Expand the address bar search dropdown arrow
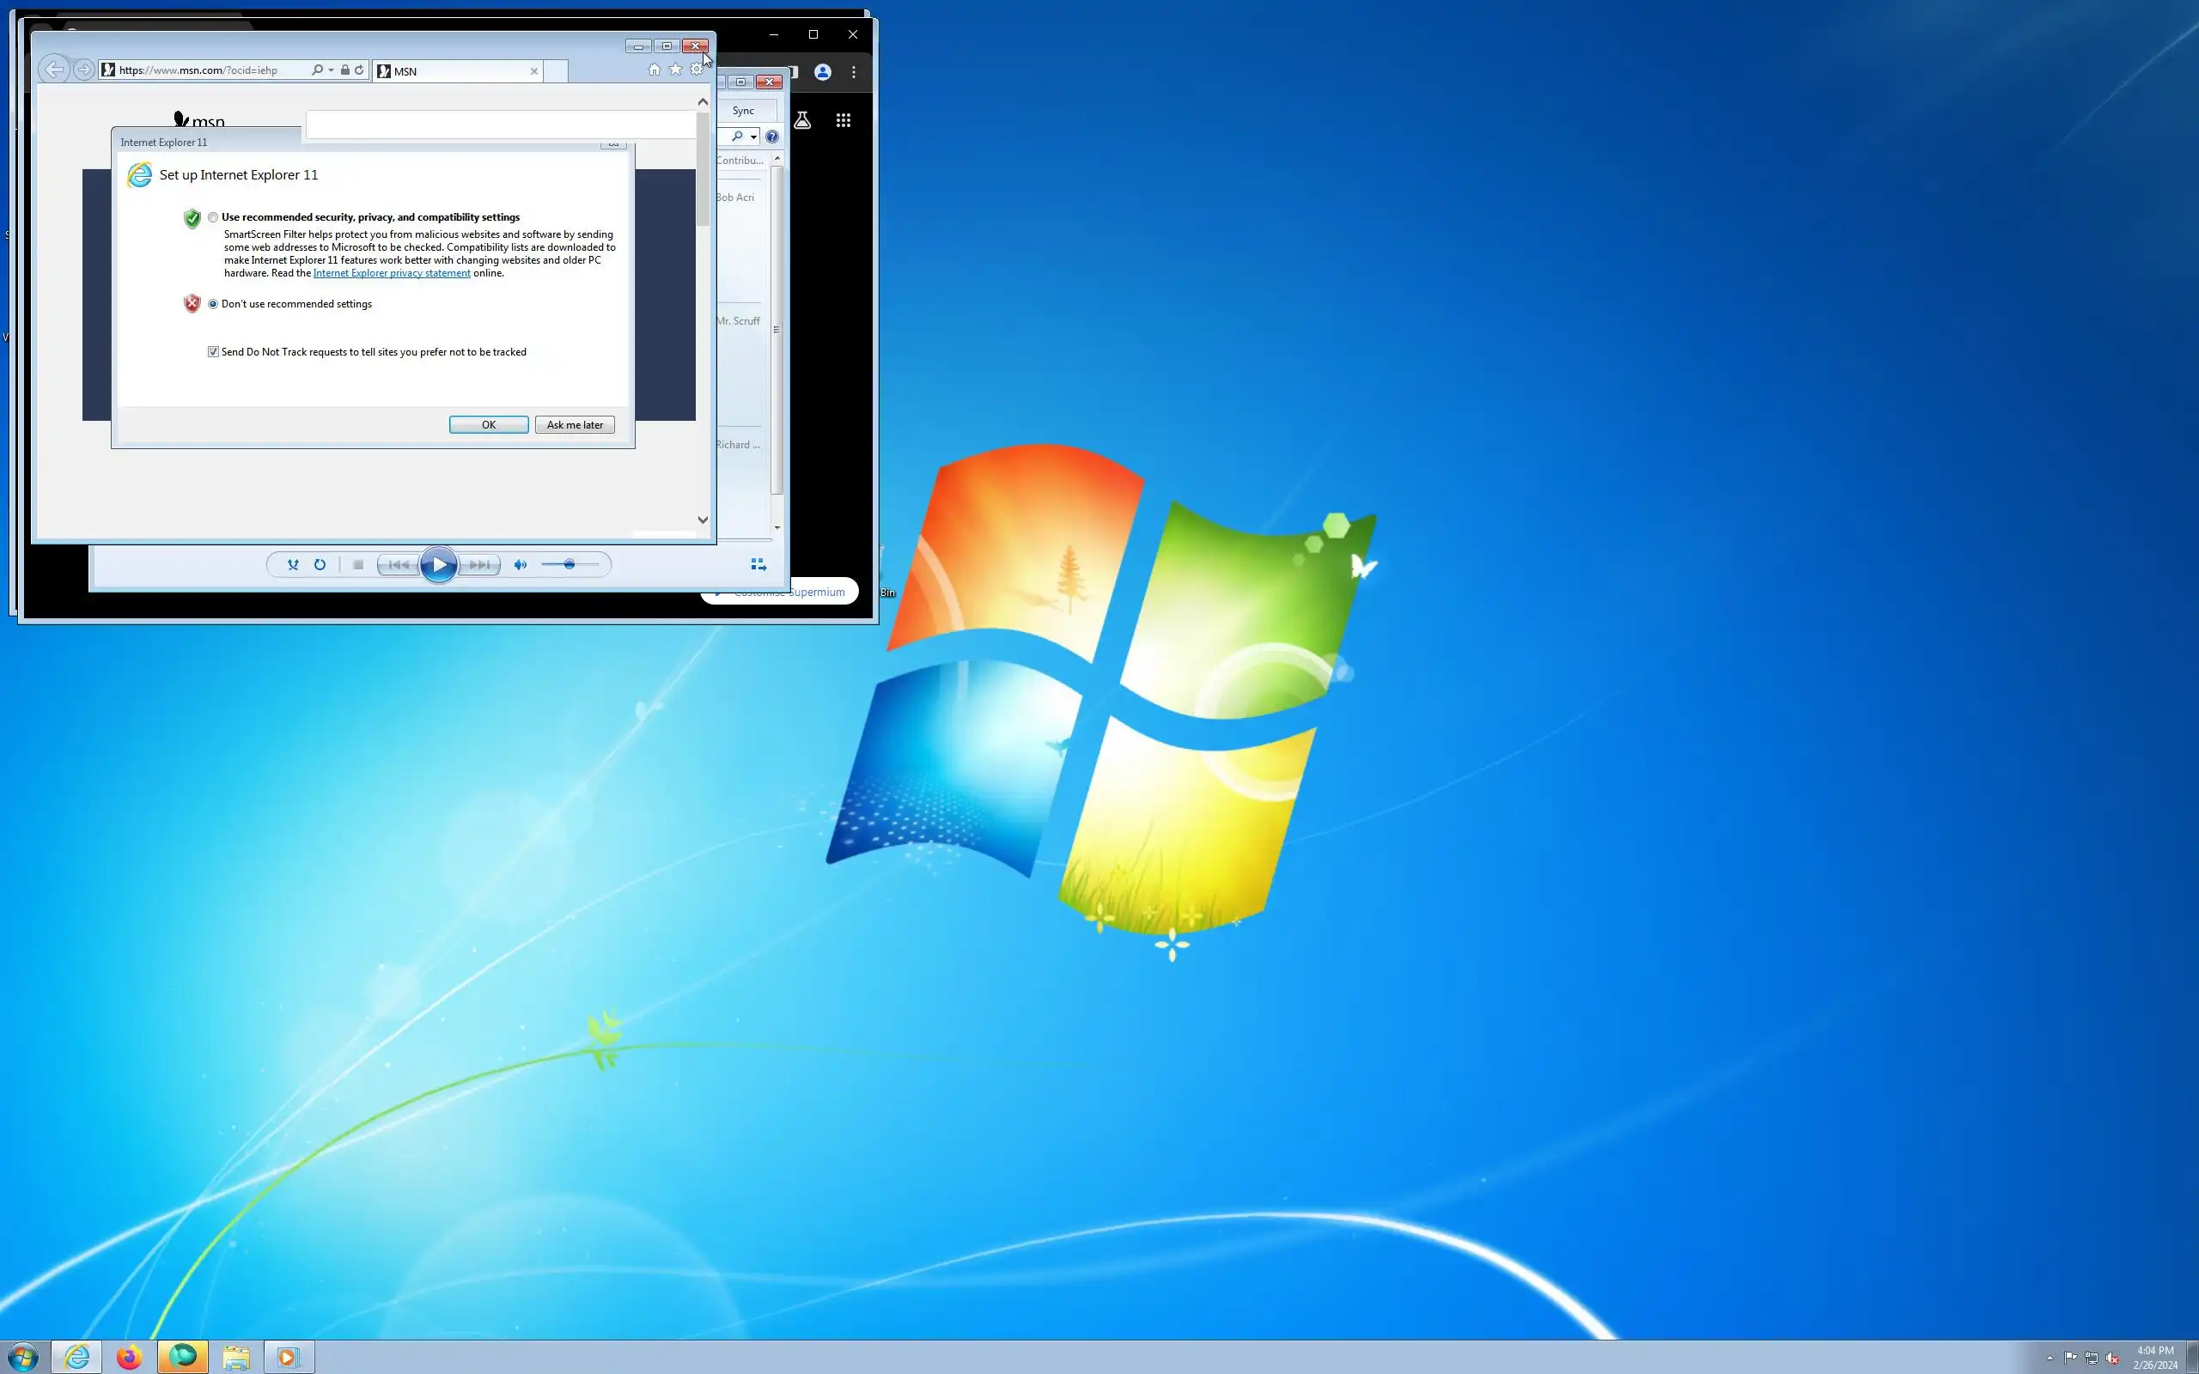Image resolution: width=2199 pixels, height=1374 pixels. 331,70
